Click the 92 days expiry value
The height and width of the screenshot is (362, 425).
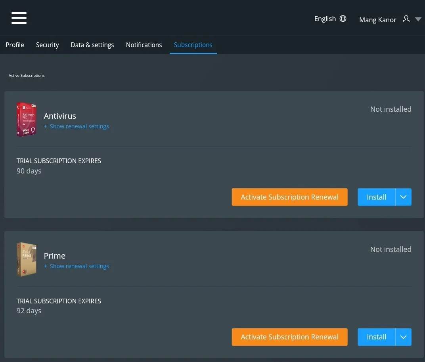[x=29, y=311]
